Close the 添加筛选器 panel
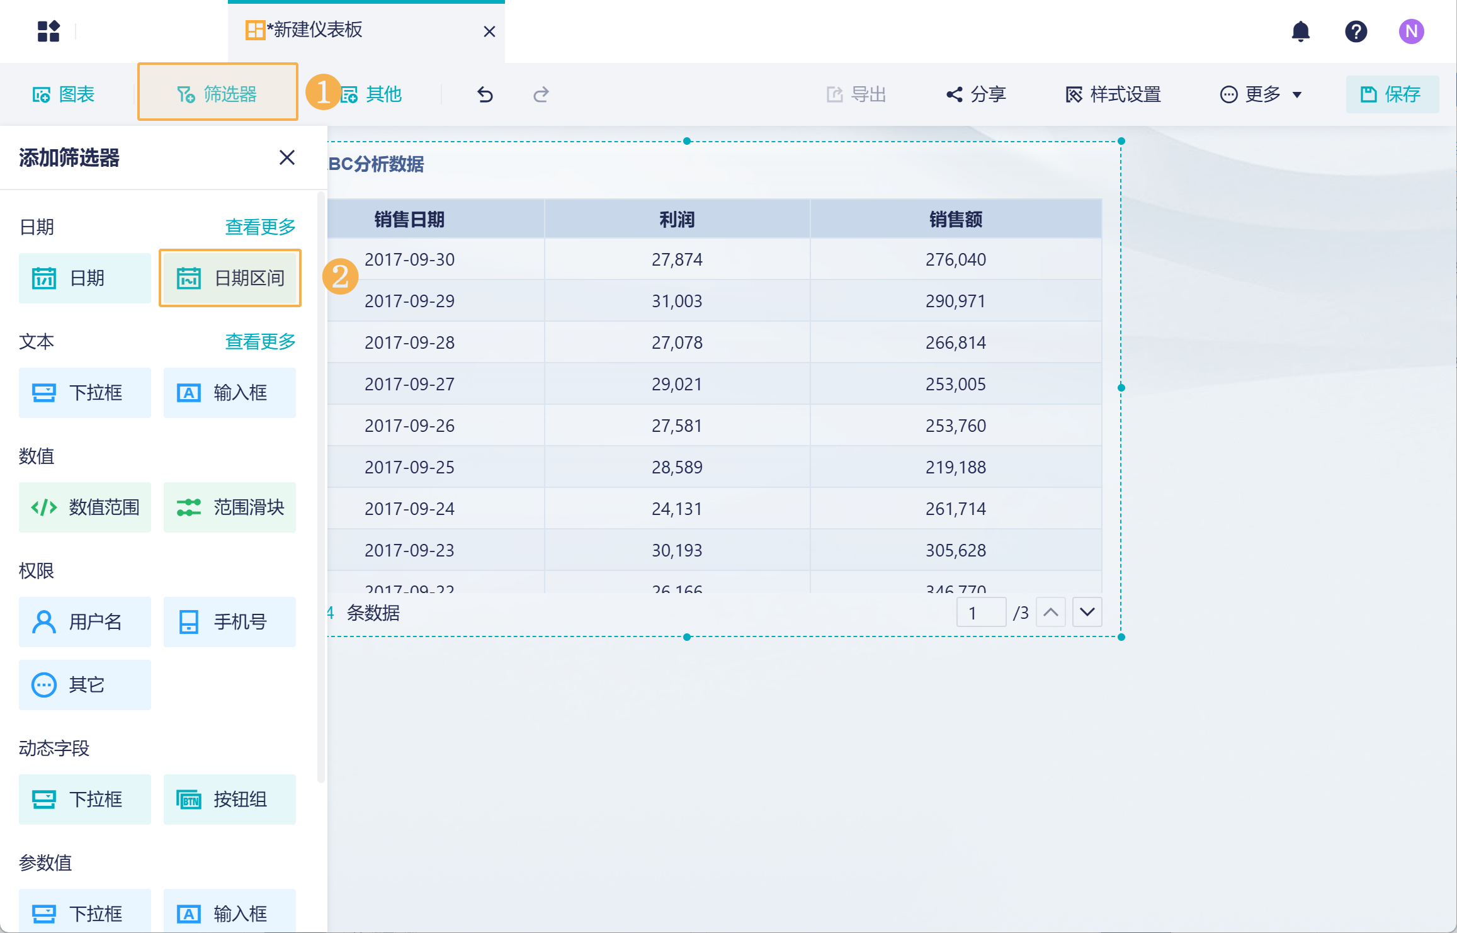Viewport: 1457px width, 933px height. [287, 157]
